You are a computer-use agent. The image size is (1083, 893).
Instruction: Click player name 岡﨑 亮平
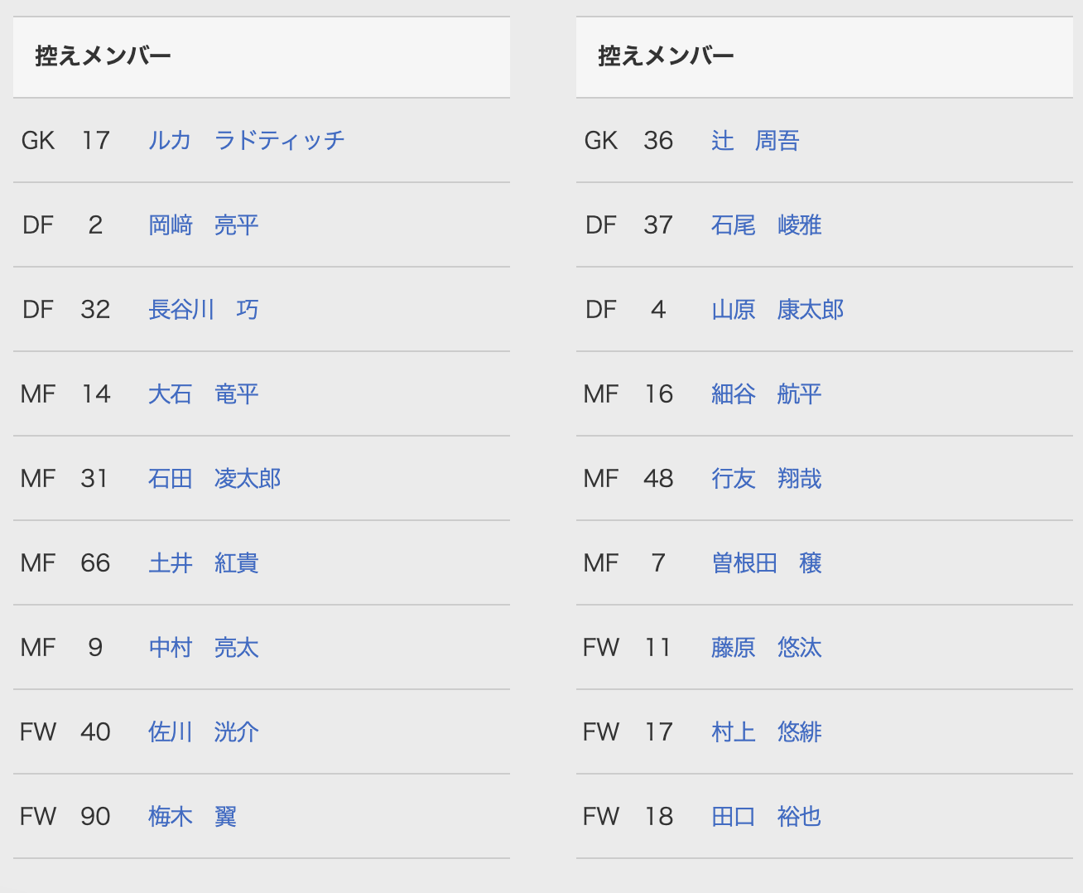[x=204, y=225]
